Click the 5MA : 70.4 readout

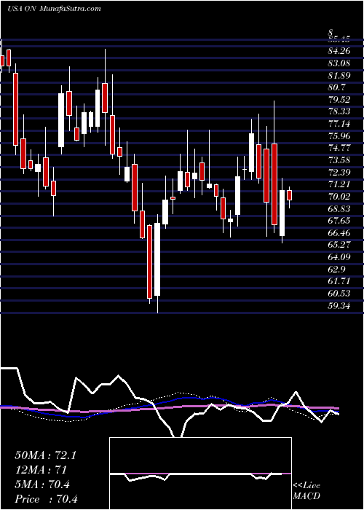click(x=42, y=484)
